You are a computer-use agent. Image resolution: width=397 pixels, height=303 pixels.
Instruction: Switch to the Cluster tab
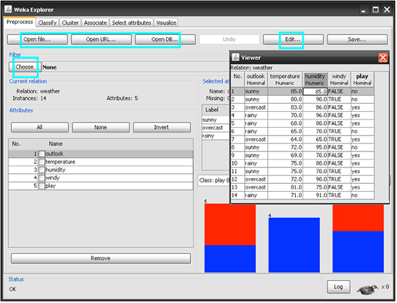70,22
